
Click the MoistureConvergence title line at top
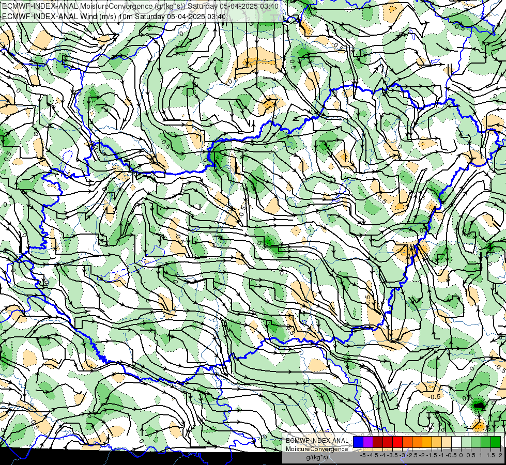[141, 6]
